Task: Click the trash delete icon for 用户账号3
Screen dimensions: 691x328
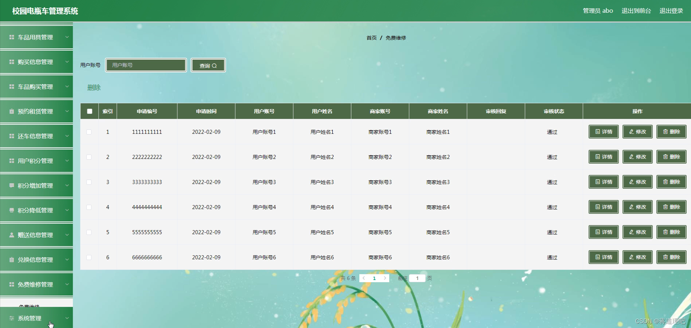Action: pyautogui.click(x=665, y=182)
